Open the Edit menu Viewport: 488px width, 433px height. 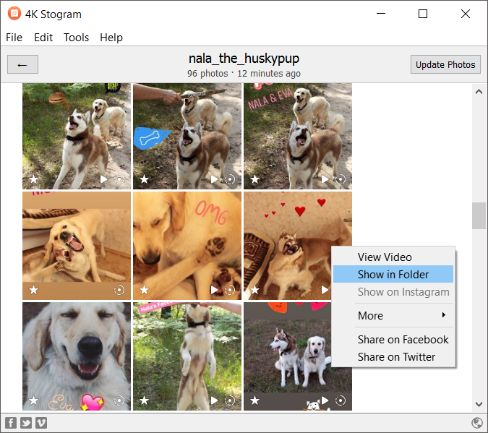click(43, 38)
